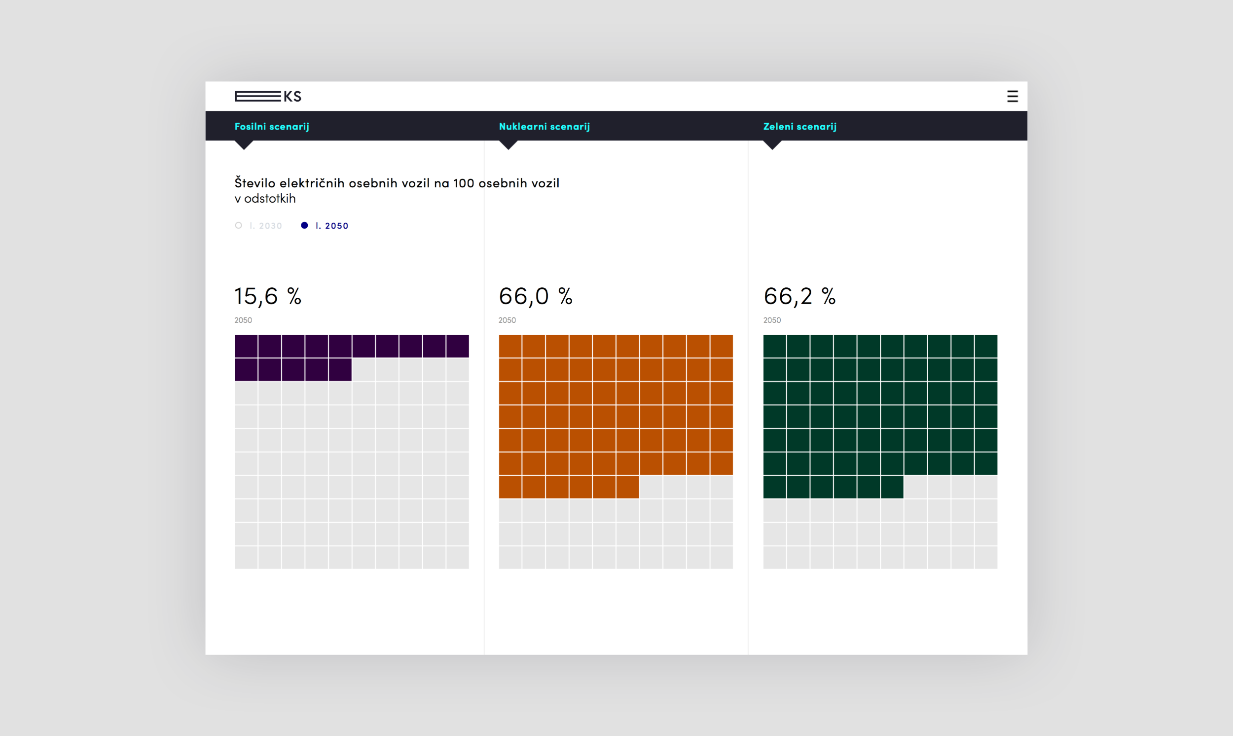The width and height of the screenshot is (1233, 736).
Task: Select the l. 2050 radio option
Action: [x=325, y=226]
